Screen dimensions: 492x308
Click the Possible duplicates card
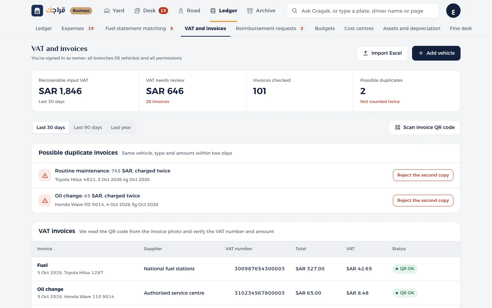click(407, 91)
